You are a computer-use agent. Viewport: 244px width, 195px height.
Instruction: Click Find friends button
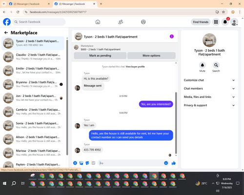tap(201, 22)
